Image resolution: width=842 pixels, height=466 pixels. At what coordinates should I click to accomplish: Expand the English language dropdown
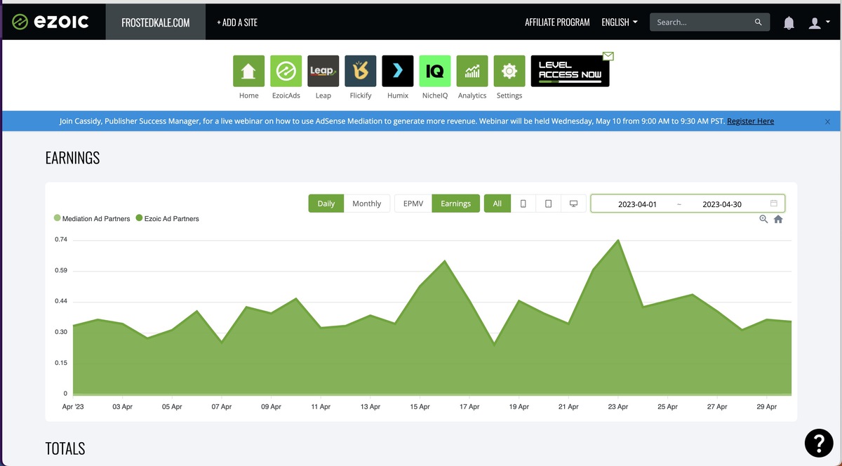619,22
